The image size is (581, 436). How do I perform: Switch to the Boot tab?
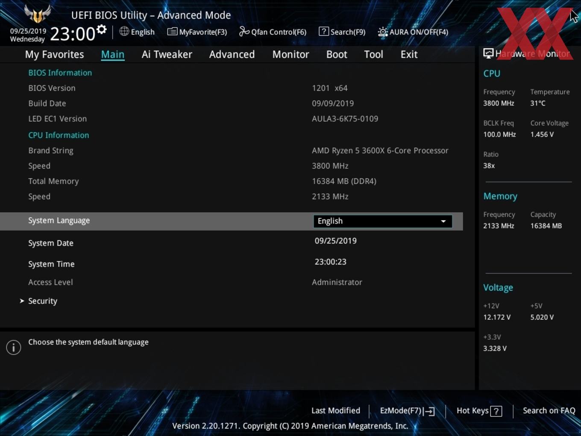pos(337,55)
